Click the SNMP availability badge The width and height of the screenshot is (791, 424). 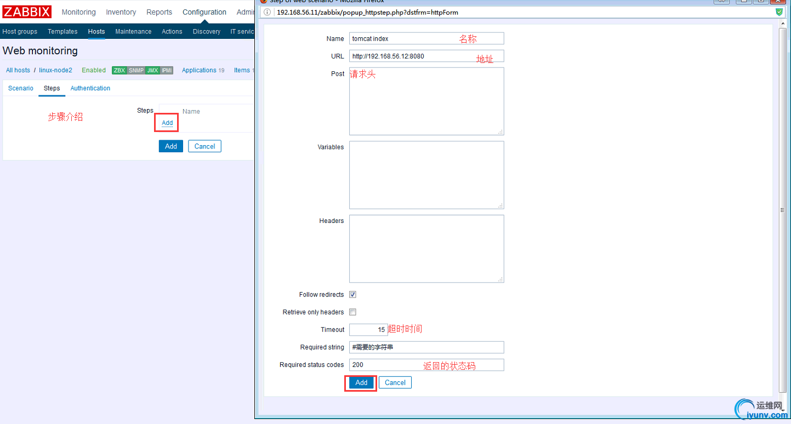tap(136, 70)
